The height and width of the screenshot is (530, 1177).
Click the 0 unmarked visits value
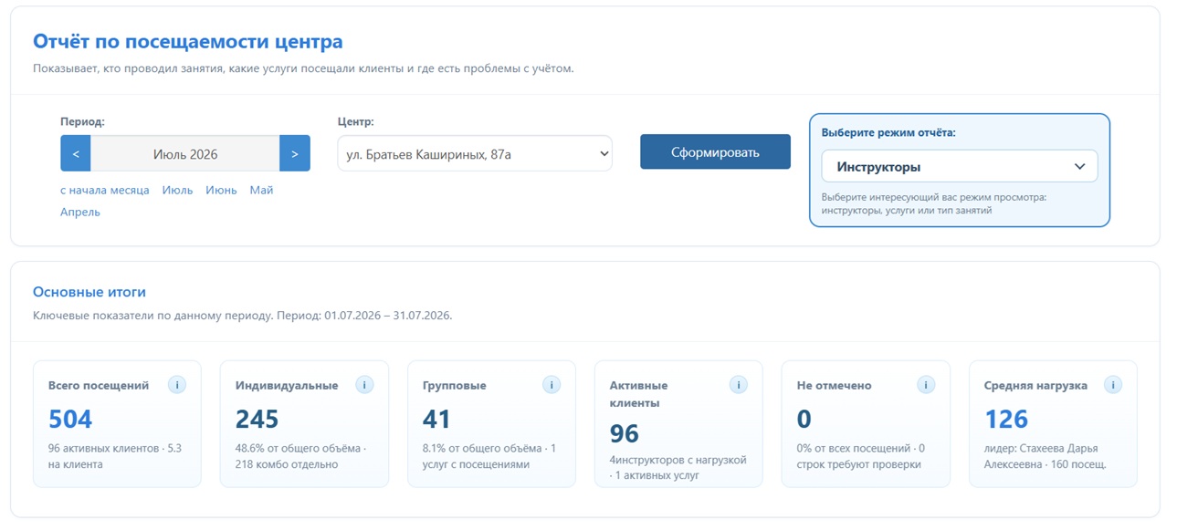coord(804,419)
